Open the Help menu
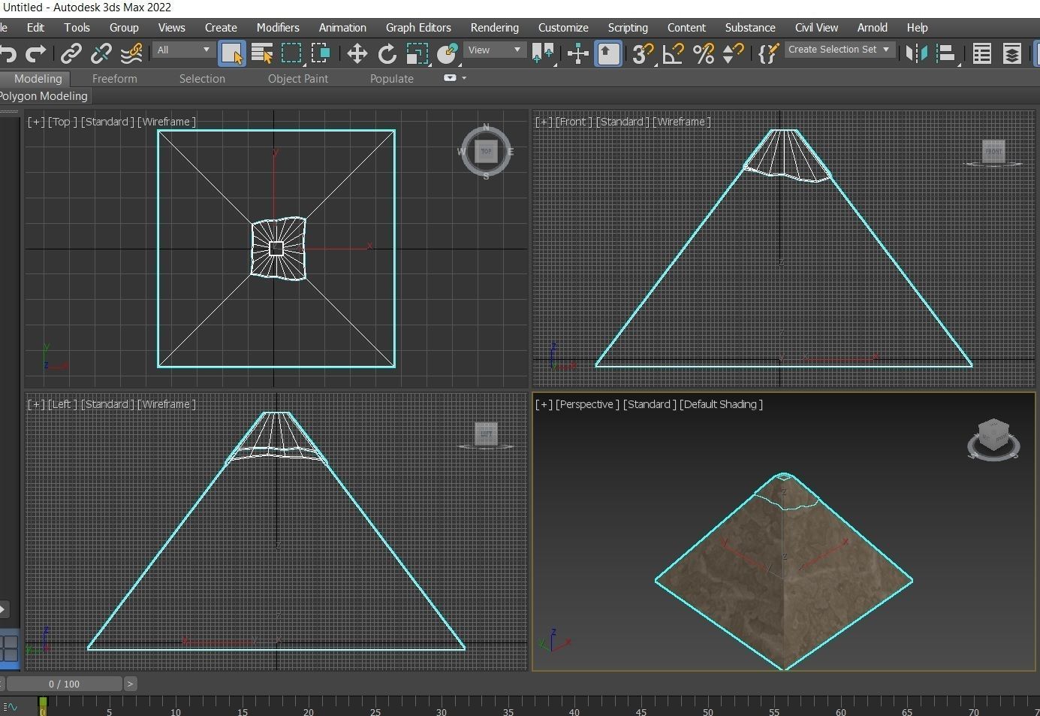 point(917,28)
